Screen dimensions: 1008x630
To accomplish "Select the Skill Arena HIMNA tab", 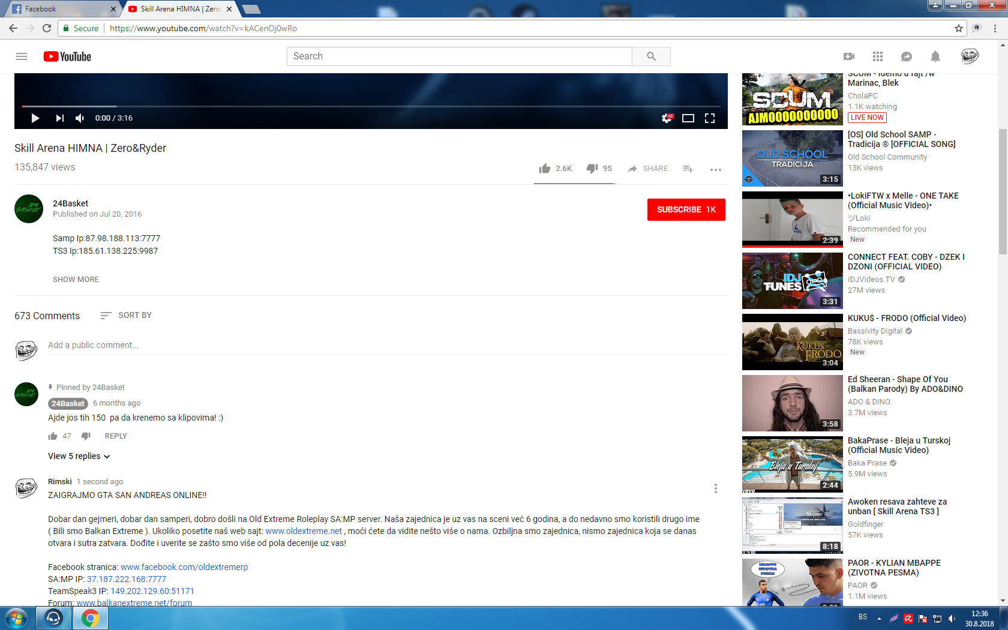I will (180, 9).
